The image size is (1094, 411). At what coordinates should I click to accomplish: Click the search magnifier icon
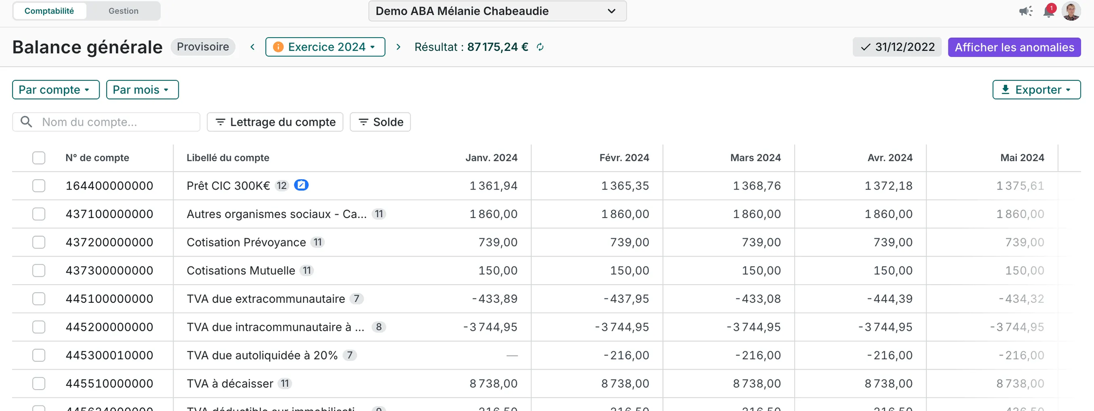(x=26, y=122)
